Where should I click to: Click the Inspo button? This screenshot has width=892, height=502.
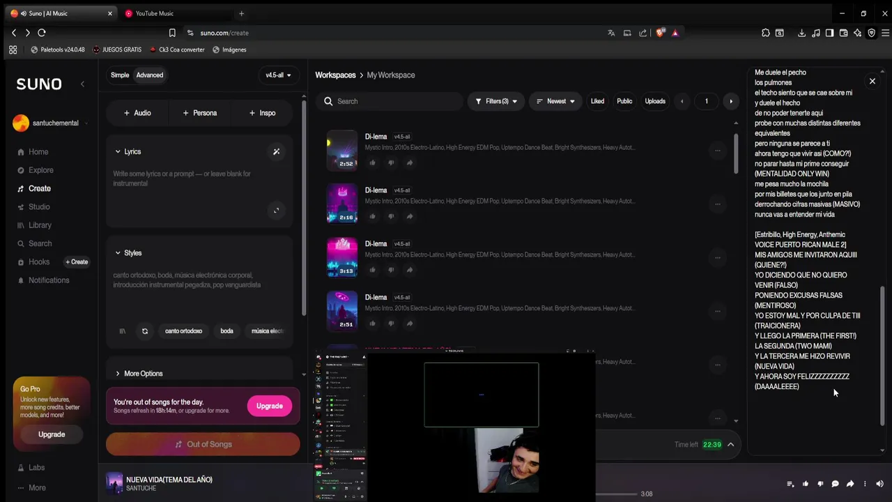[262, 113]
